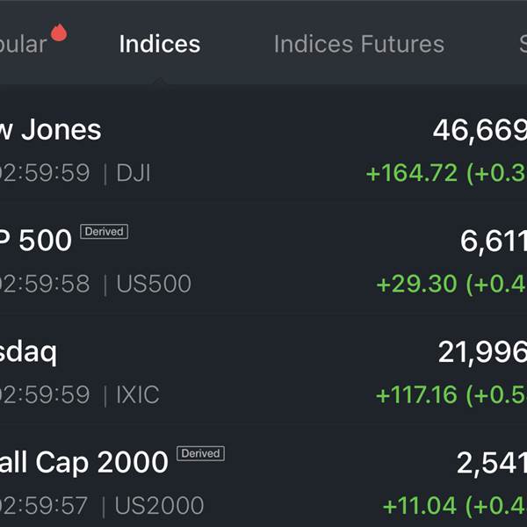Viewport: 527px width, 527px height.
Task: Click the Derived badge next to S&P 500
Action: point(105,232)
